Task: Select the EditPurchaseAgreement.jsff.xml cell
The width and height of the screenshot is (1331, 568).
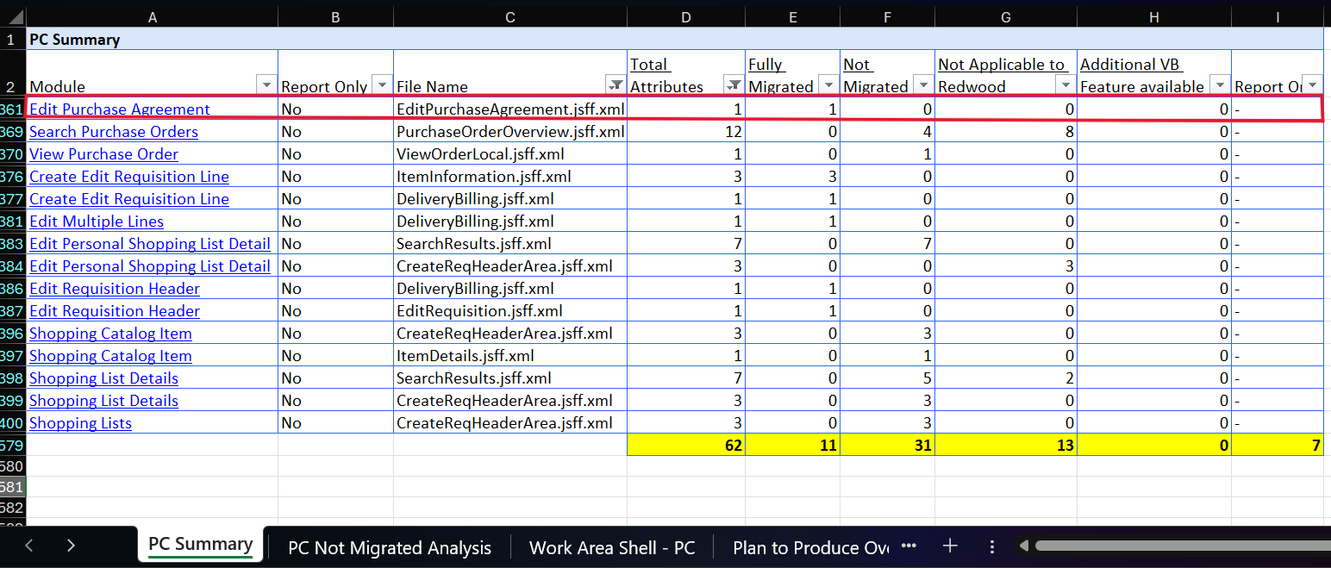Action: [x=510, y=109]
